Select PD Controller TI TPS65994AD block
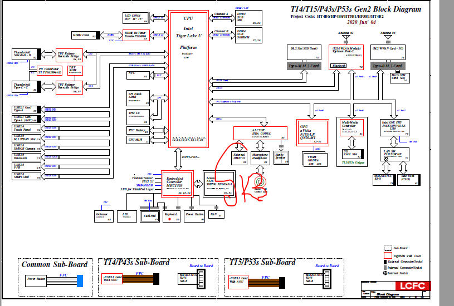Image resolution: width=454 pixels, height=306 pixels. [50, 70]
